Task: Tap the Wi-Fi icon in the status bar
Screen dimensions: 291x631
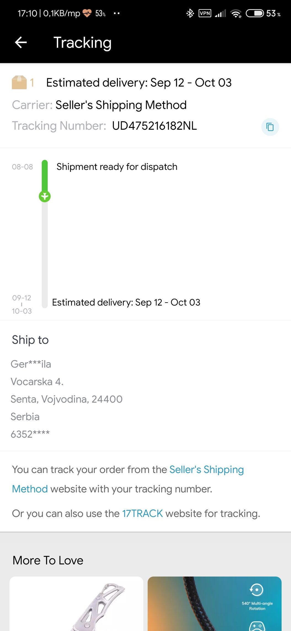Action: tap(236, 13)
